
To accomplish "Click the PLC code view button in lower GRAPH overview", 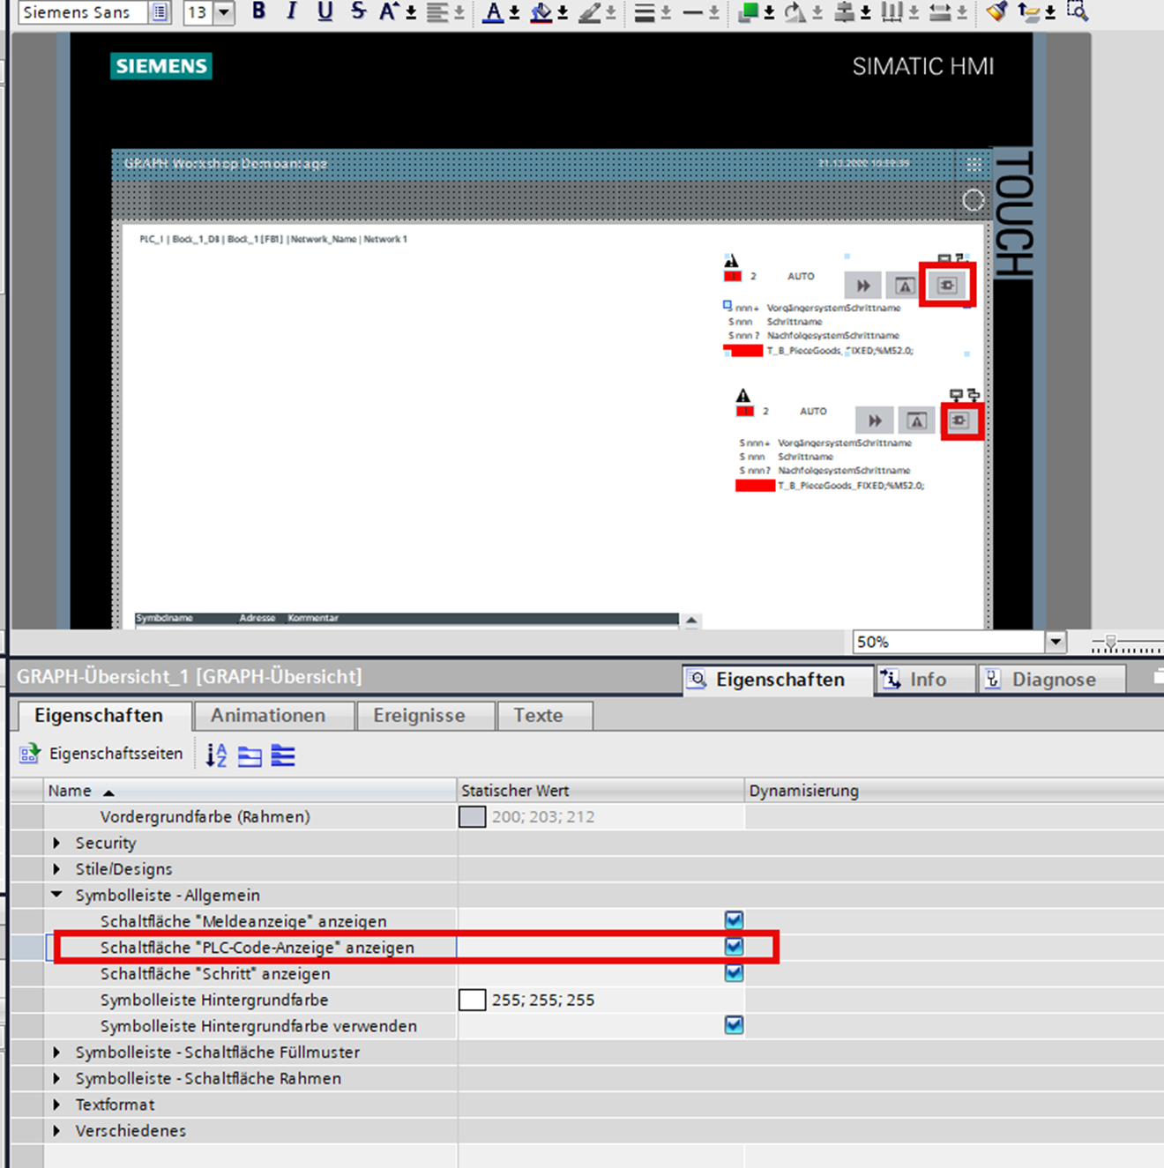I will click(x=959, y=420).
